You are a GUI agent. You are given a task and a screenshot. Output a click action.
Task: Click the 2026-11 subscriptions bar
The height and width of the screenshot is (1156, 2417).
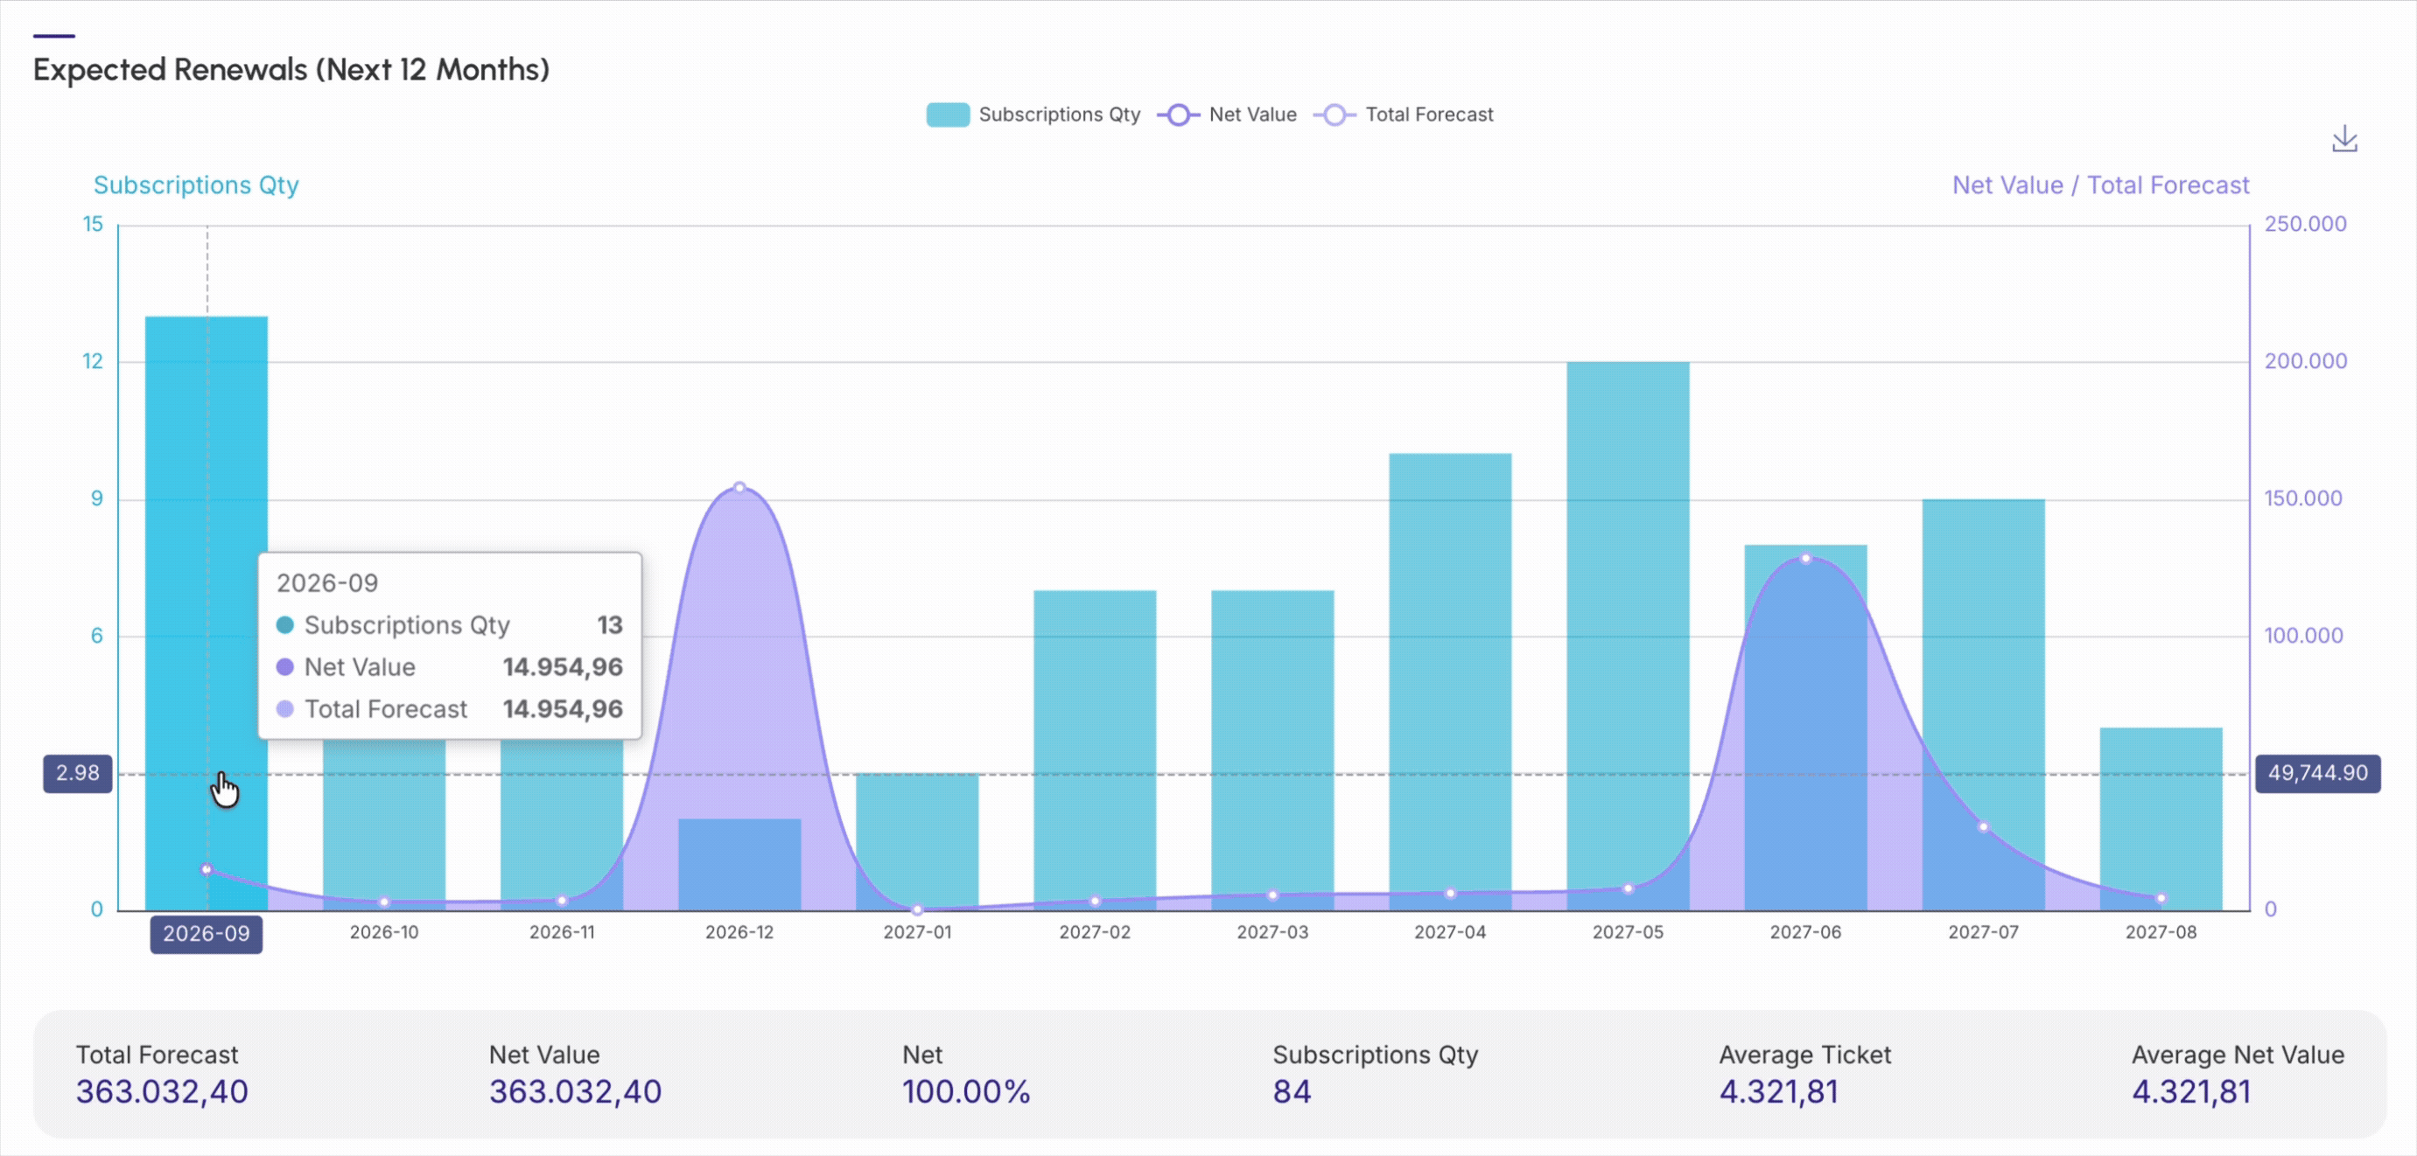pyautogui.click(x=561, y=825)
